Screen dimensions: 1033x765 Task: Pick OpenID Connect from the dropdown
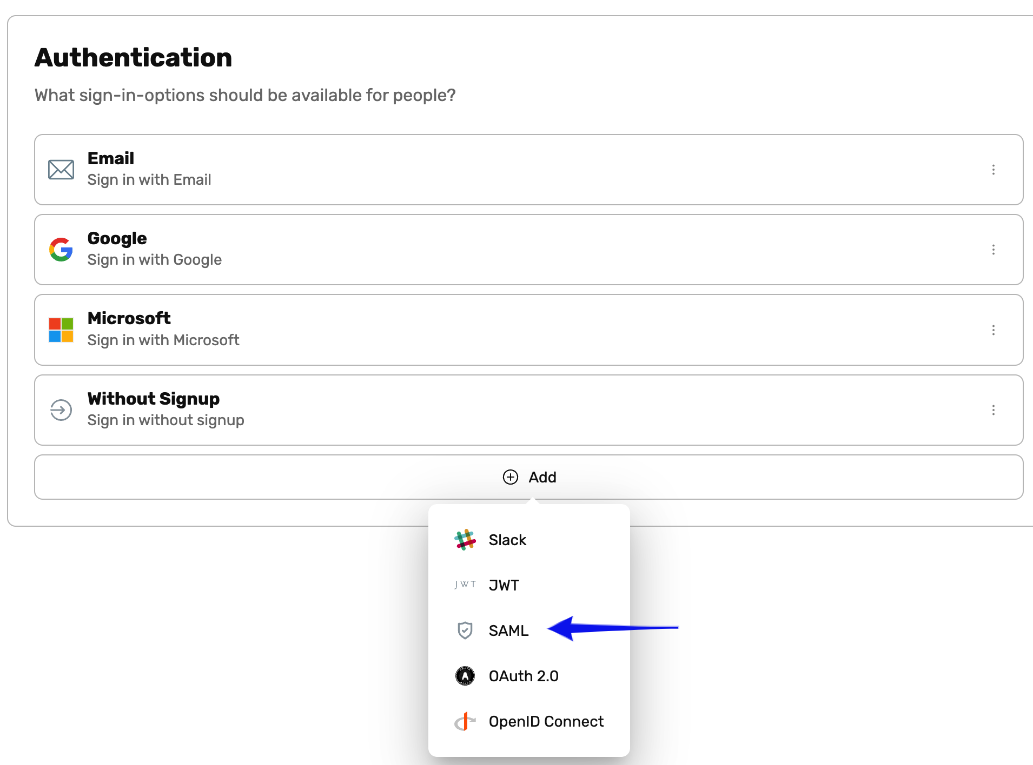[x=546, y=721]
